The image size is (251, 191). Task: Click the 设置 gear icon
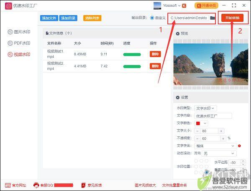point(177,97)
